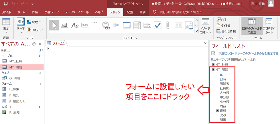
Task: Switch to the 配置 tab
Action: 130,12
